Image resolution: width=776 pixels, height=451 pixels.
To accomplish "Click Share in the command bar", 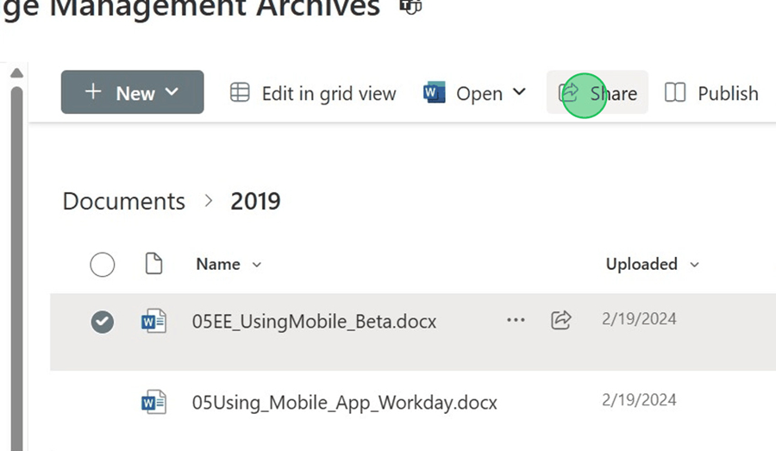I will click(x=598, y=93).
